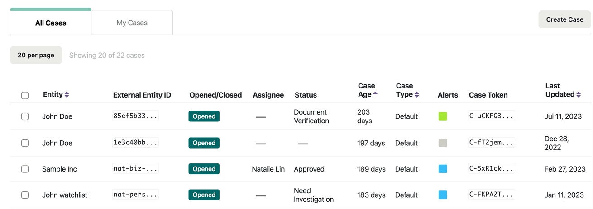The height and width of the screenshot is (209, 593).
Task: Click the Case Token column header
Action: click(x=488, y=95)
